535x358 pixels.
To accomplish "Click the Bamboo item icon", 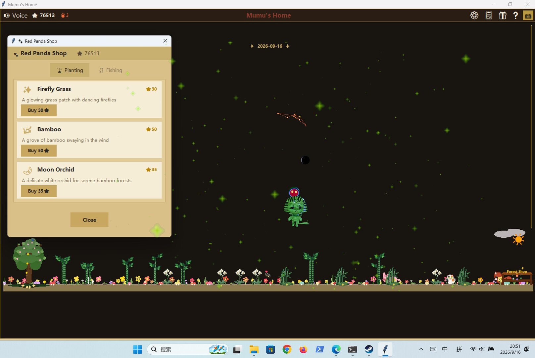I will [x=27, y=130].
